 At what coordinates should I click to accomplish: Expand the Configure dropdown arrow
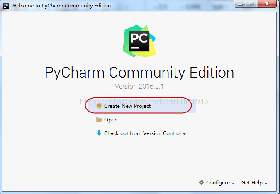point(233,184)
